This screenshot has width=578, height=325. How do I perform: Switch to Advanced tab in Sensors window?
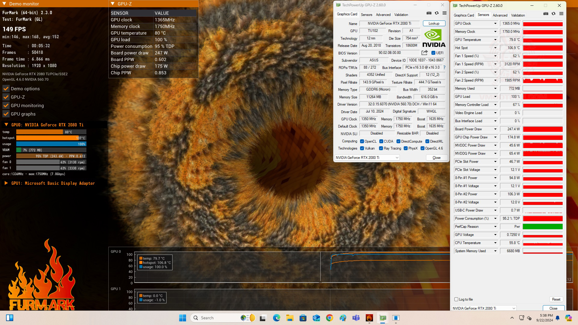(500, 15)
